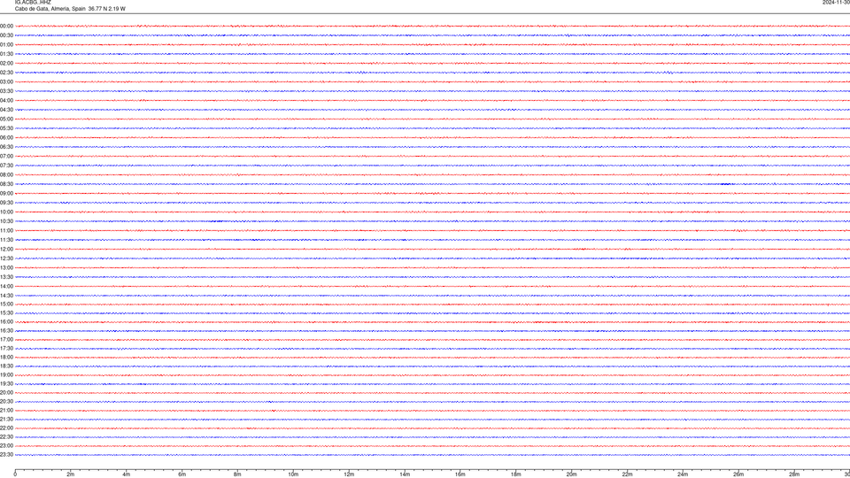Select the 18:30 time row label
The image size is (850, 478).
(6, 366)
